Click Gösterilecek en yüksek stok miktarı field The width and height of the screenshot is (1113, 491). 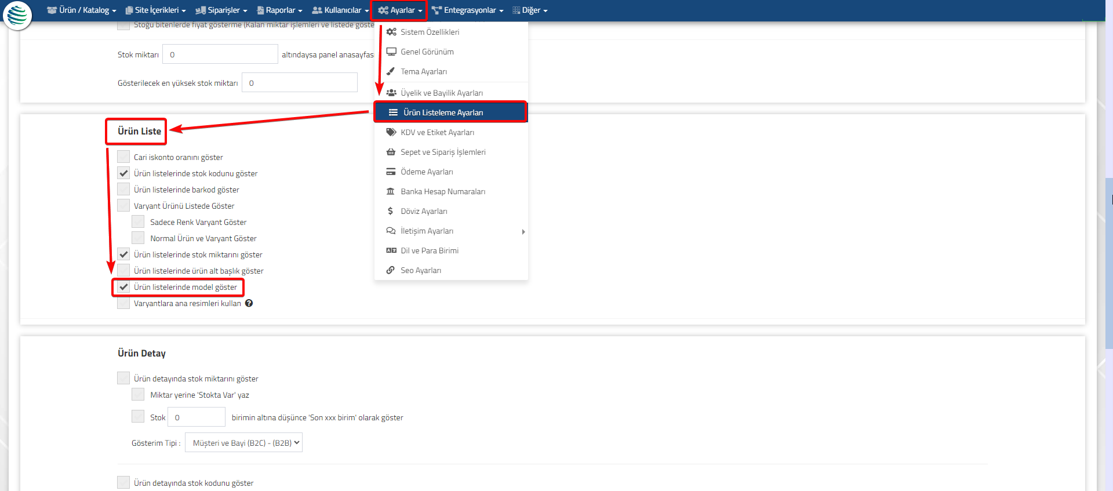click(x=300, y=82)
